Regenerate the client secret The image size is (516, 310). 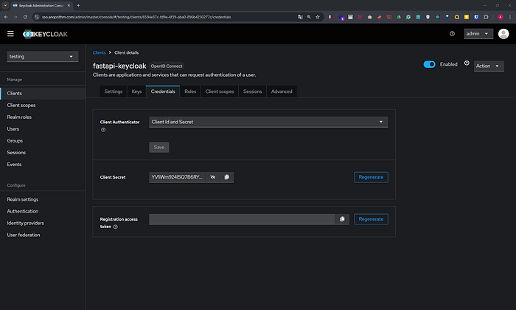(x=371, y=177)
